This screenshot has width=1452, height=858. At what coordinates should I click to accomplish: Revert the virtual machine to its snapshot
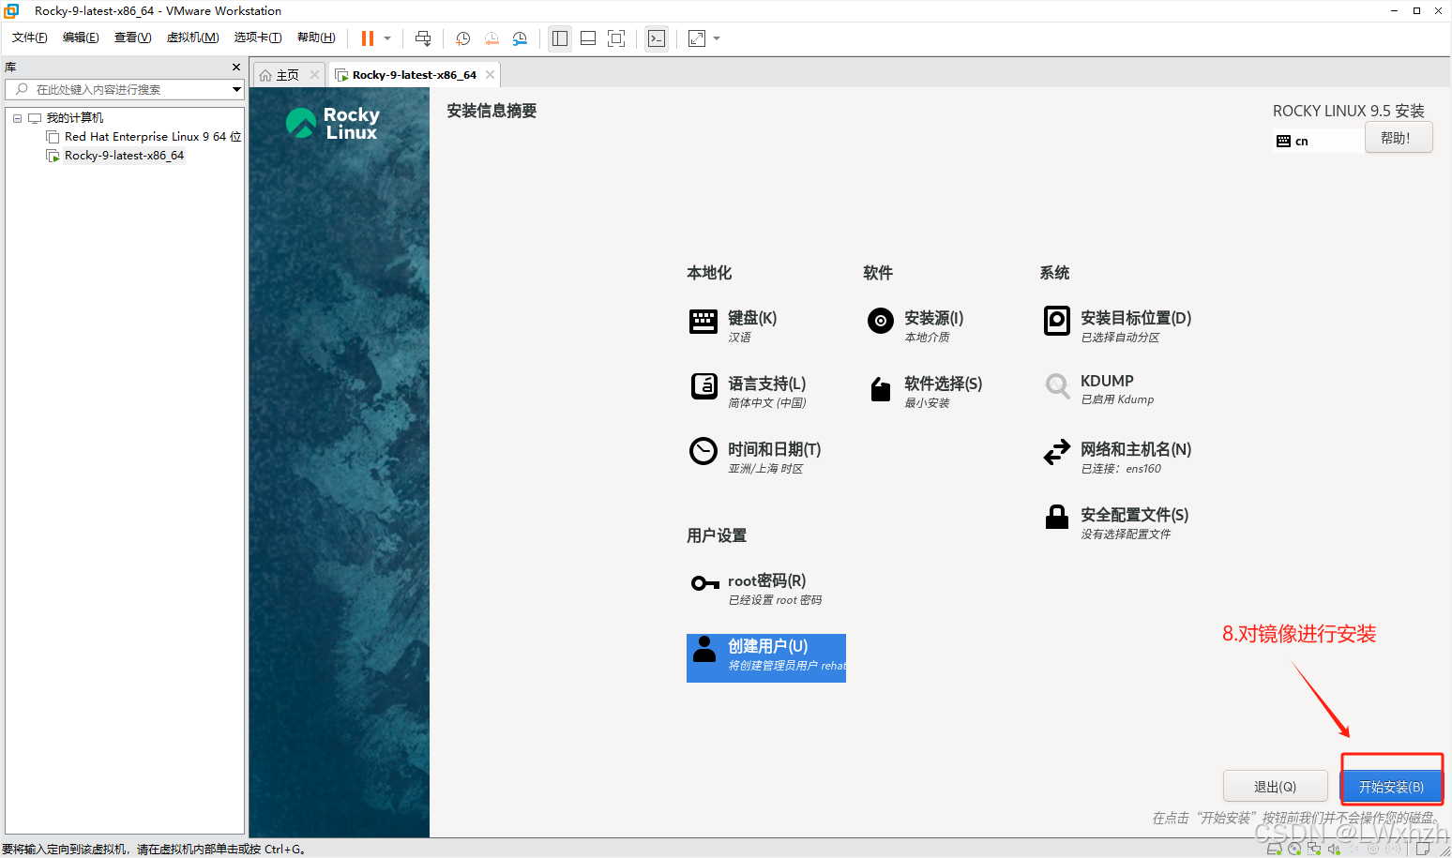492,38
